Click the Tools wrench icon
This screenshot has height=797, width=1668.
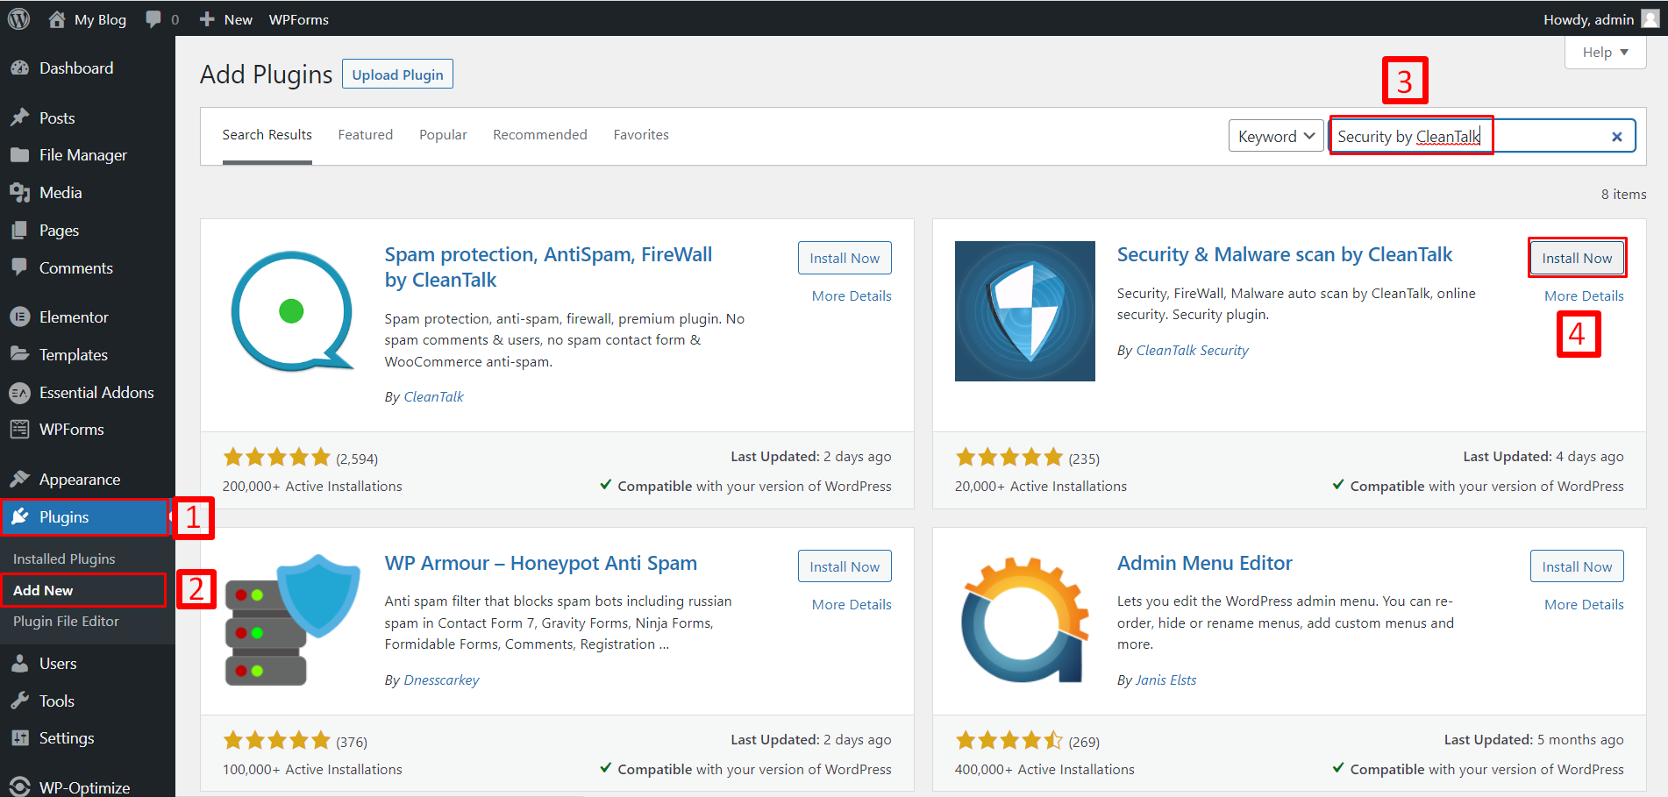click(x=19, y=701)
